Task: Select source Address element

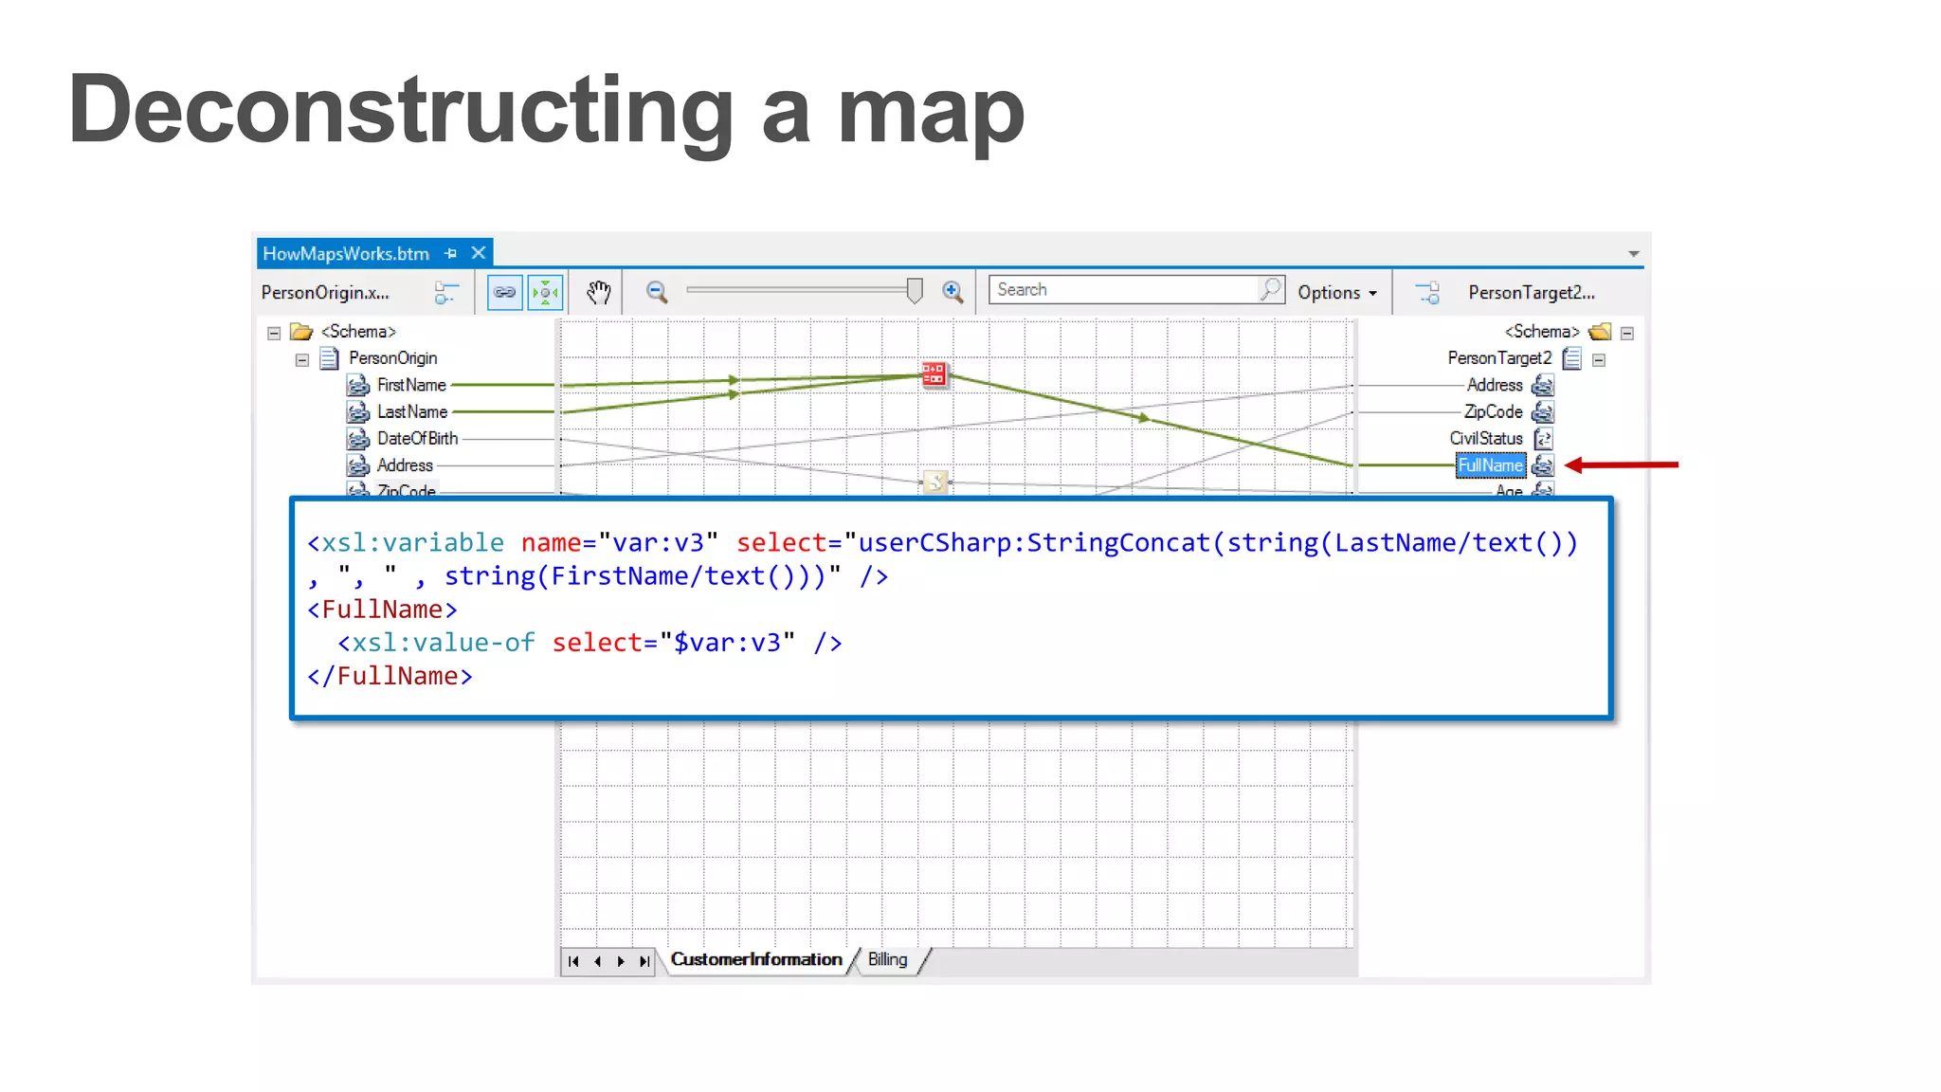Action: [405, 465]
